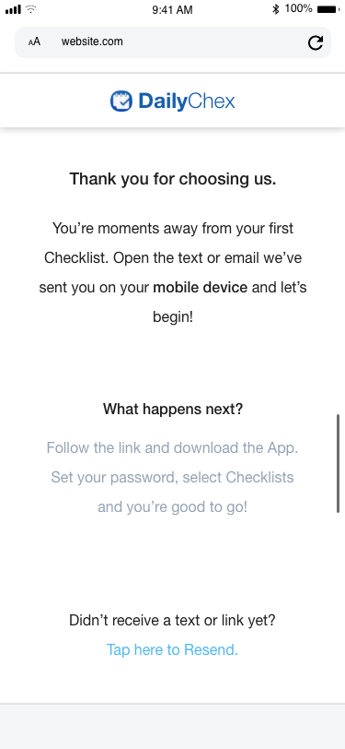Image resolution: width=345 pixels, height=749 pixels.
Task: Tap the 9:41 AM clock
Action: coord(173,9)
